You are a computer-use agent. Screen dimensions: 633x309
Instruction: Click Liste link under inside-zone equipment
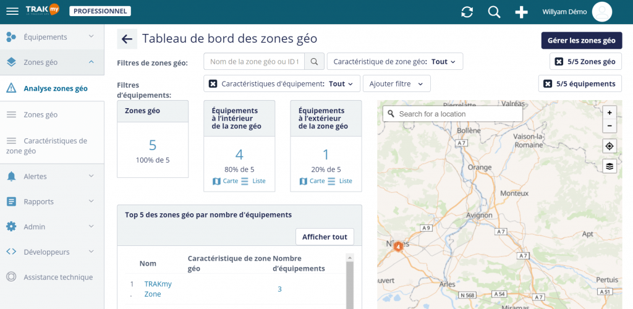pos(259,181)
